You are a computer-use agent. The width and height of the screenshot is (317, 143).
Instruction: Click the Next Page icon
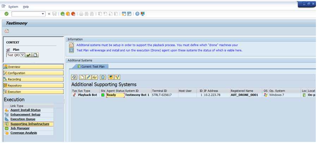point(110,14)
